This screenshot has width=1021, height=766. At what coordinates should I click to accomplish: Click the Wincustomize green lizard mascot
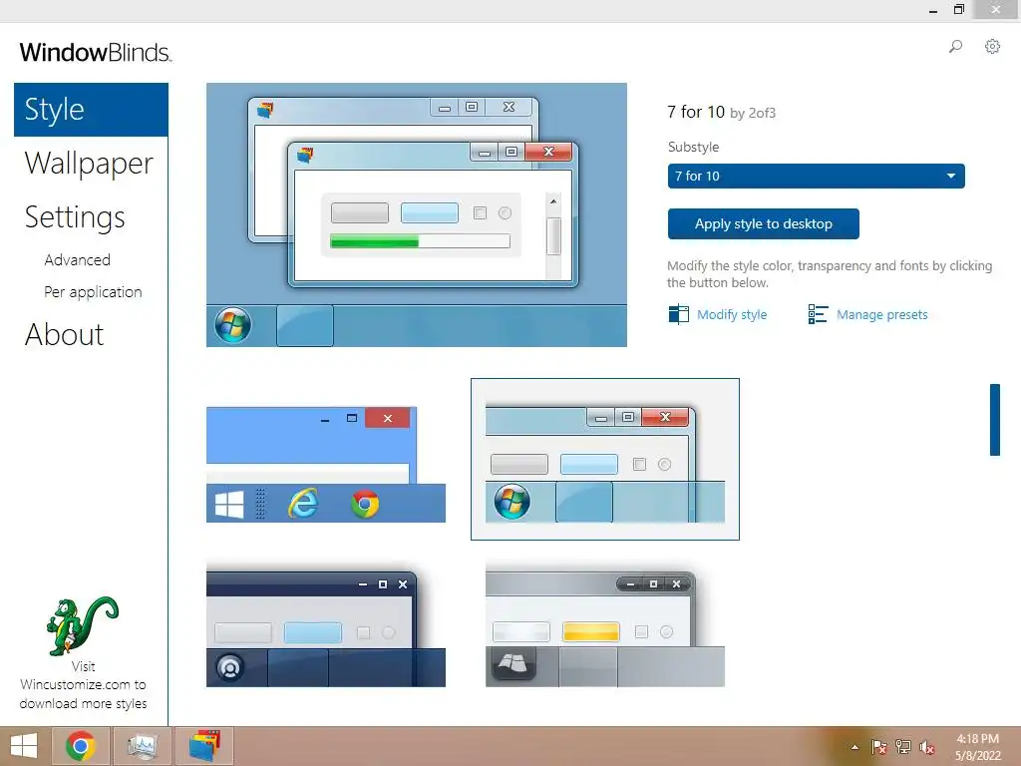(x=82, y=626)
